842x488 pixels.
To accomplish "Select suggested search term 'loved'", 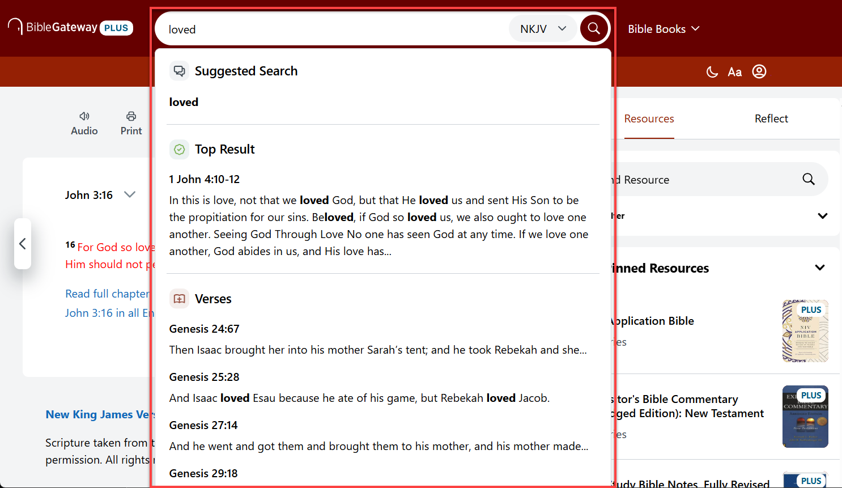I will tap(184, 102).
